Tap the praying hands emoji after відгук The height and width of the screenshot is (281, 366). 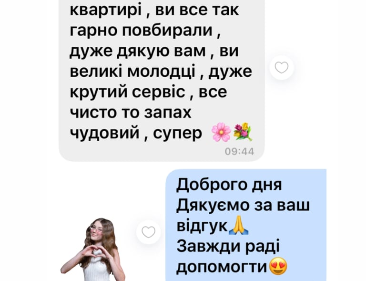[x=238, y=225]
